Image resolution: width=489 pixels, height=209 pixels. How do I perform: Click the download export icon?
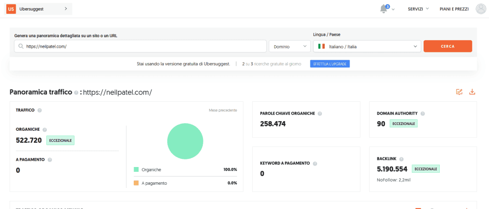tap(472, 92)
